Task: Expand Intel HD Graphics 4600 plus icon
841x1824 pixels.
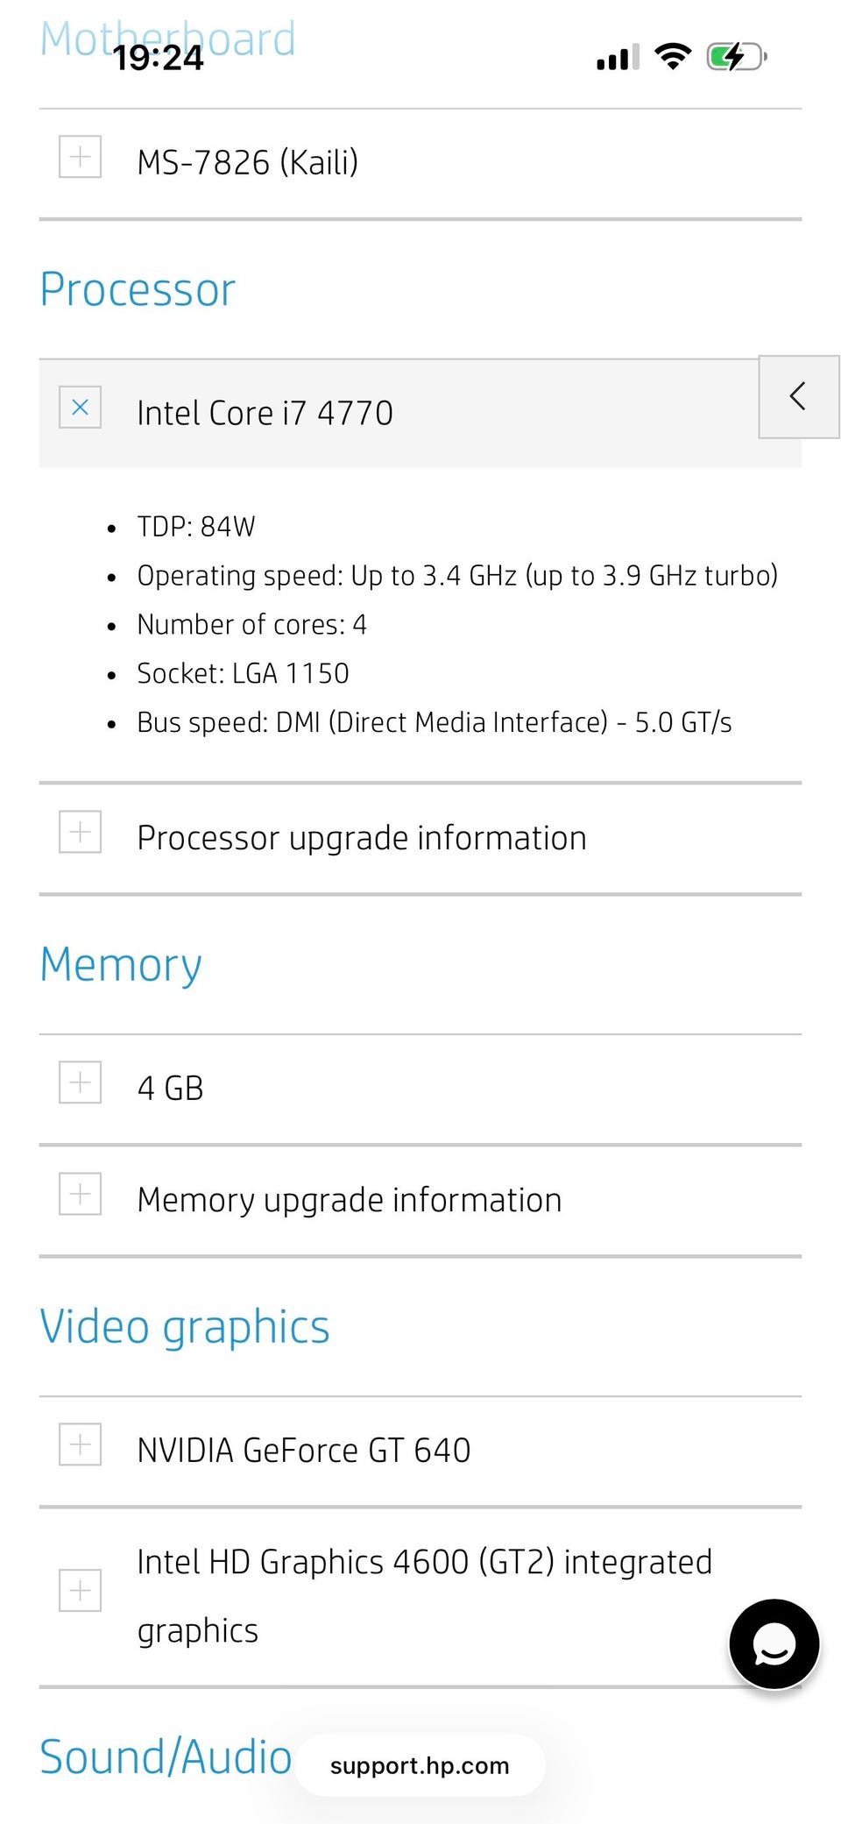Action: click(80, 1590)
